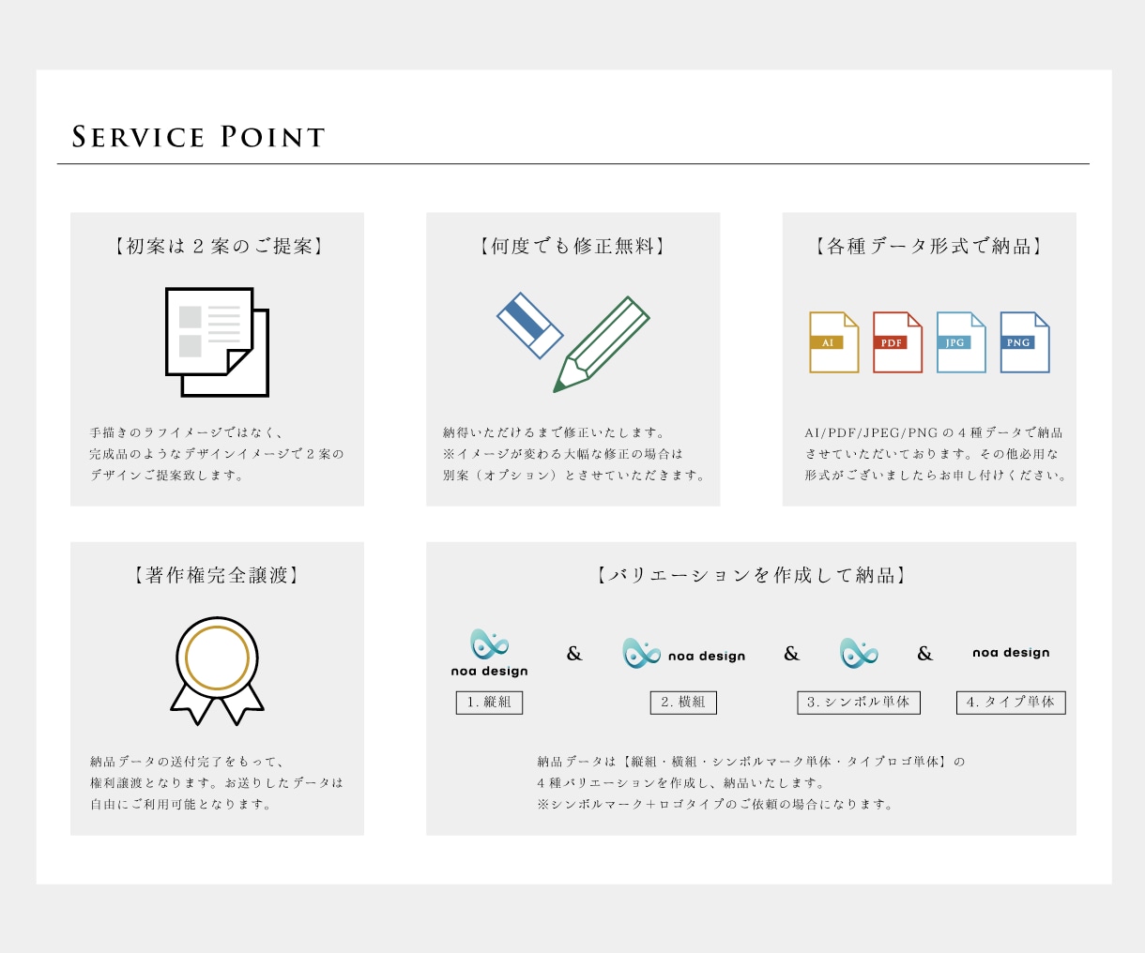Select the PDF file format icon
Image resolution: width=1145 pixels, height=953 pixels.
[898, 342]
